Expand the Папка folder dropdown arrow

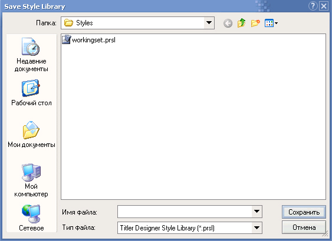coord(209,23)
